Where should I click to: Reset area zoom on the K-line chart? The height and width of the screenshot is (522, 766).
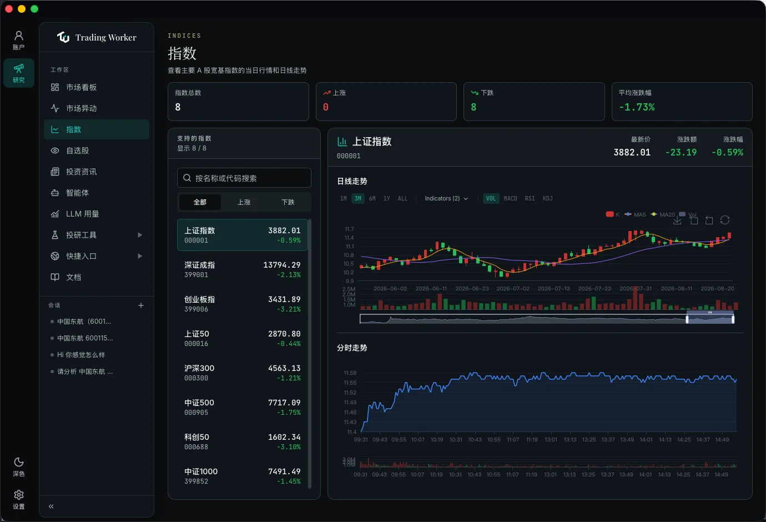[x=709, y=220]
